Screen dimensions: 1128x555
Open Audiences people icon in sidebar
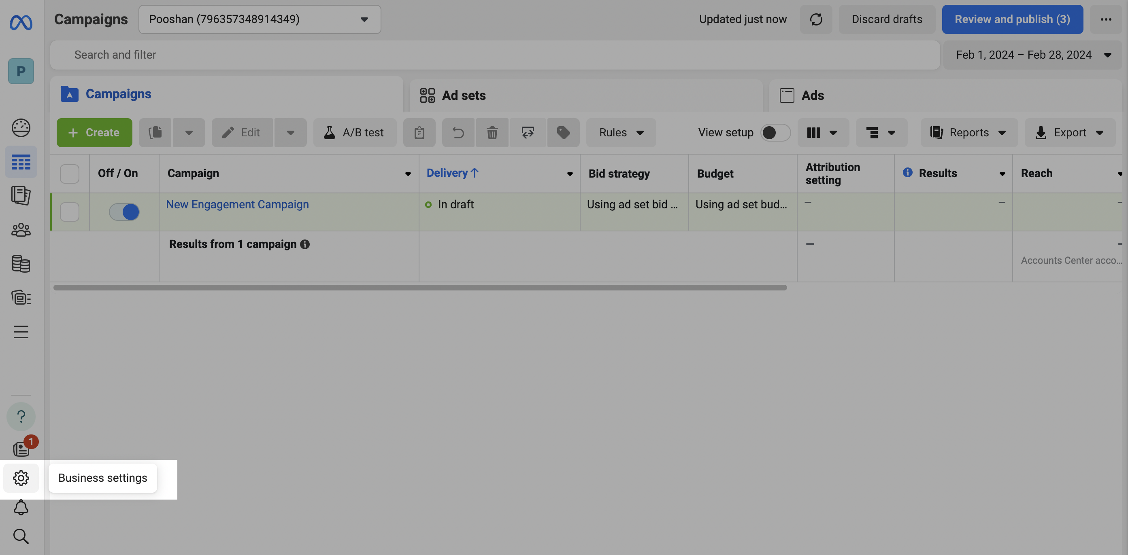[21, 230]
